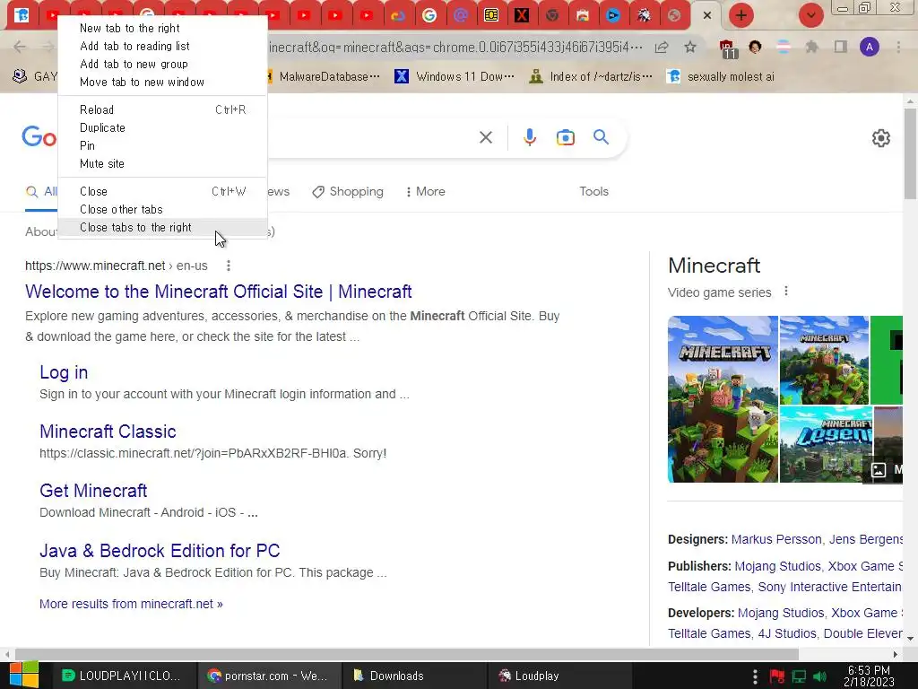
Task: Open the knowledge panel three-dot menu
Action: 785,292
